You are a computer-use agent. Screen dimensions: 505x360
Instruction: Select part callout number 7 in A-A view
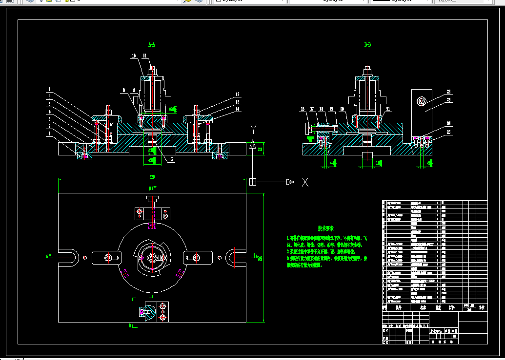click(x=49, y=89)
